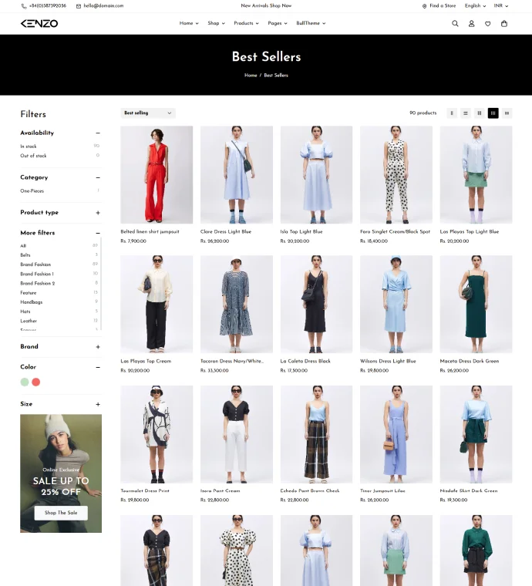Open the INR currency dropdown
Image resolution: width=532 pixels, height=586 pixels.
pos(501,5)
